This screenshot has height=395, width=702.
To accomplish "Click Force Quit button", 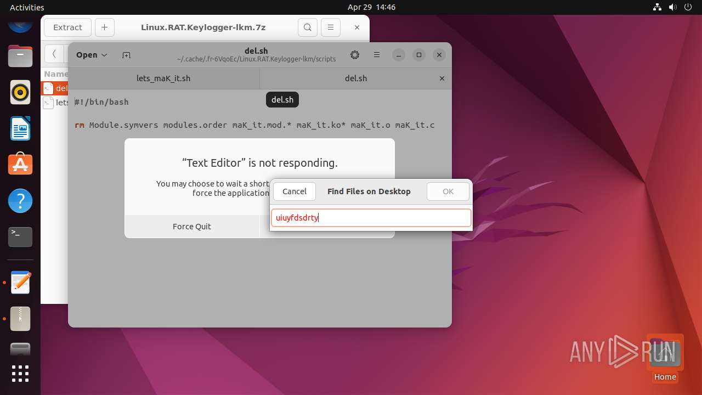I will (192, 226).
